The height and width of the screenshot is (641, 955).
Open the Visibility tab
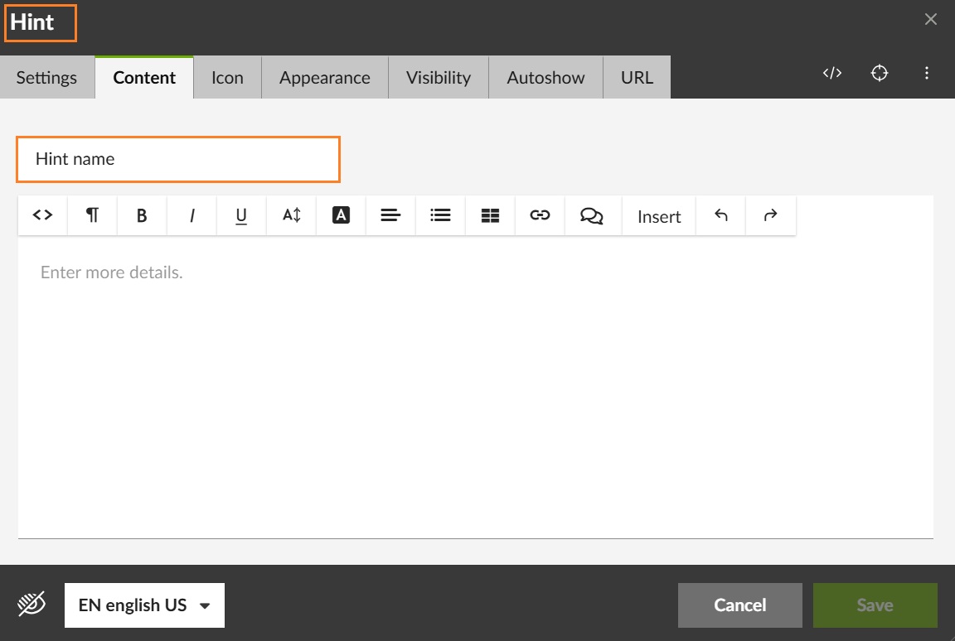click(x=439, y=77)
